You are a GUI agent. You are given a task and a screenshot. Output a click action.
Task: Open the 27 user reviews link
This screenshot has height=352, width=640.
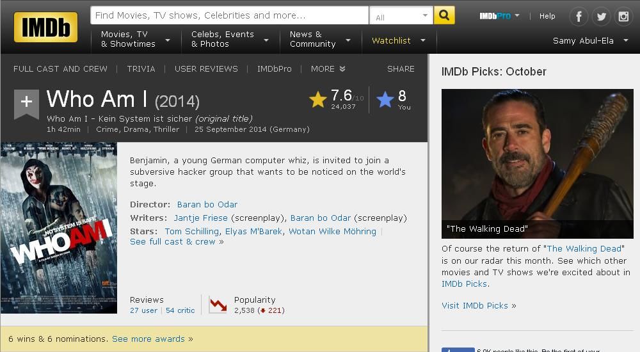click(x=143, y=311)
